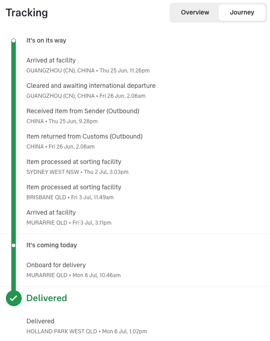Select the Guangzhou 'Arrived at facility' event
This screenshot has width=270, height=341.
88,65
